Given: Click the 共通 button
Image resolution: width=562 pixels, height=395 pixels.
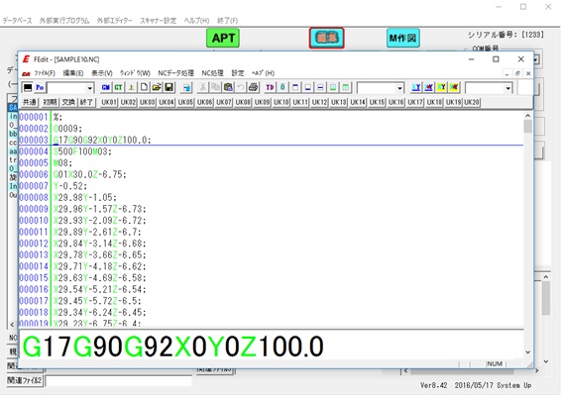Looking at the screenshot, I should click(x=30, y=102).
